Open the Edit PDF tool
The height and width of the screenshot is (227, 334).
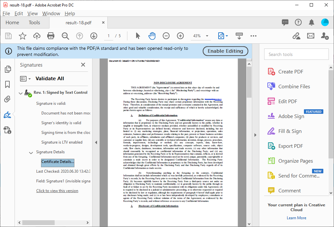point(282,101)
